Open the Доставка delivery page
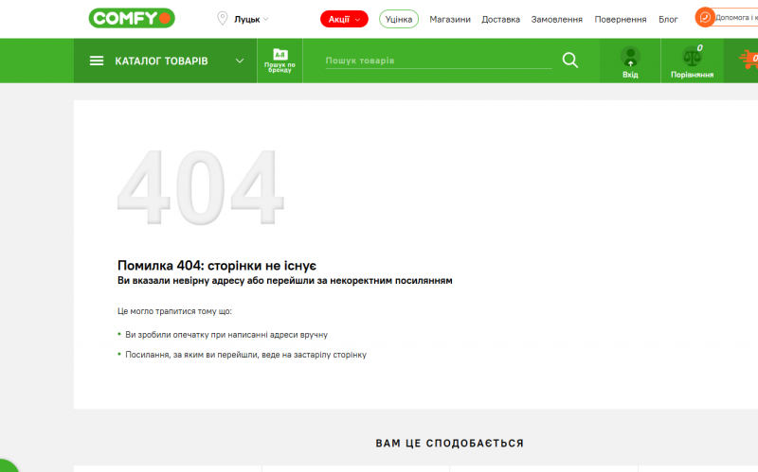This screenshot has width=758, height=472. click(500, 19)
